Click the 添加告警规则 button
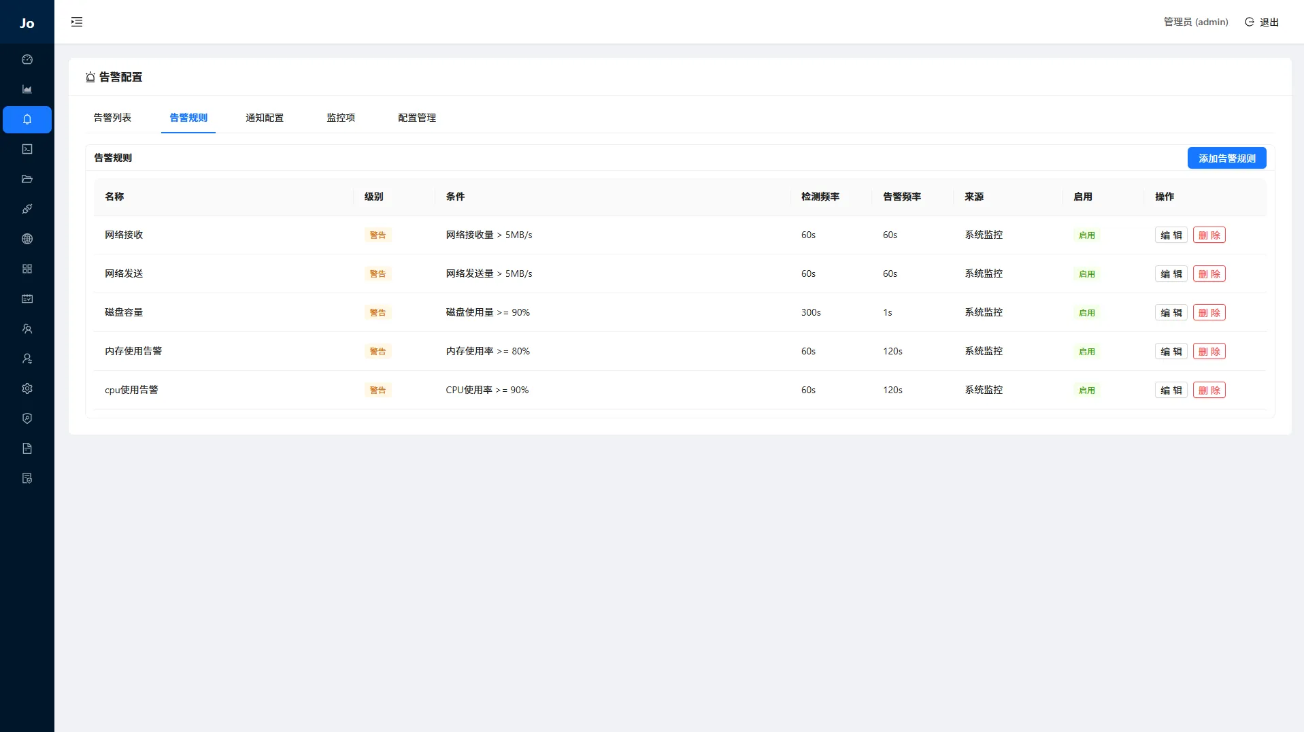1304x732 pixels. pyautogui.click(x=1226, y=159)
